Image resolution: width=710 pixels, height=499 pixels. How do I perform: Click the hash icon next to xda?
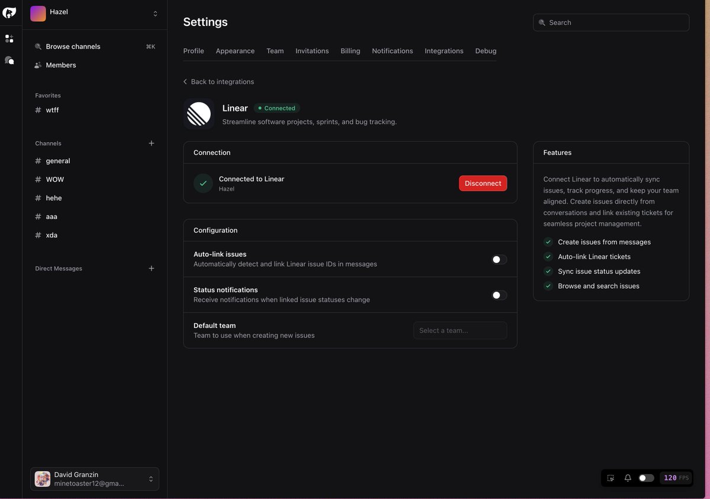pos(38,235)
